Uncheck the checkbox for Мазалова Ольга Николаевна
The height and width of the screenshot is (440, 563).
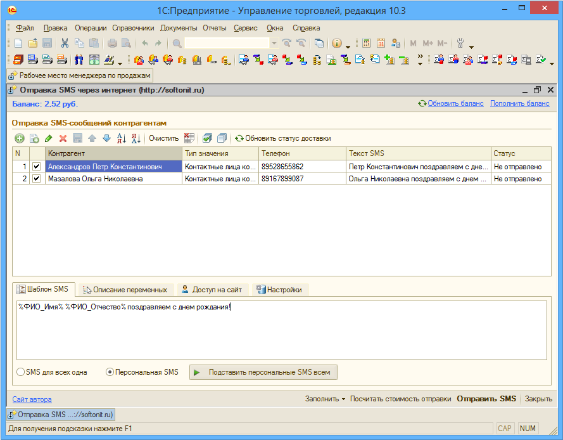click(36, 178)
